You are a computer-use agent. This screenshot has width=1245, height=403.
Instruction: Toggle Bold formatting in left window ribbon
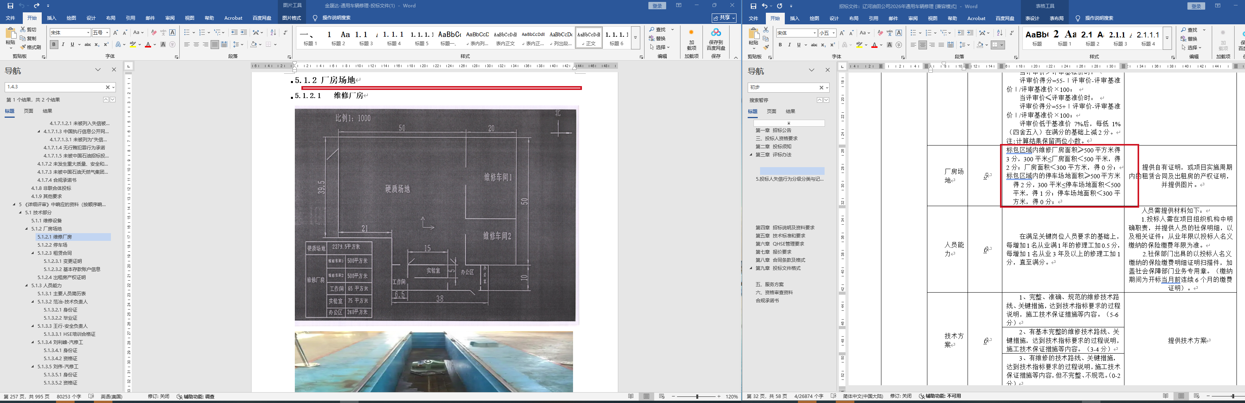(x=54, y=44)
